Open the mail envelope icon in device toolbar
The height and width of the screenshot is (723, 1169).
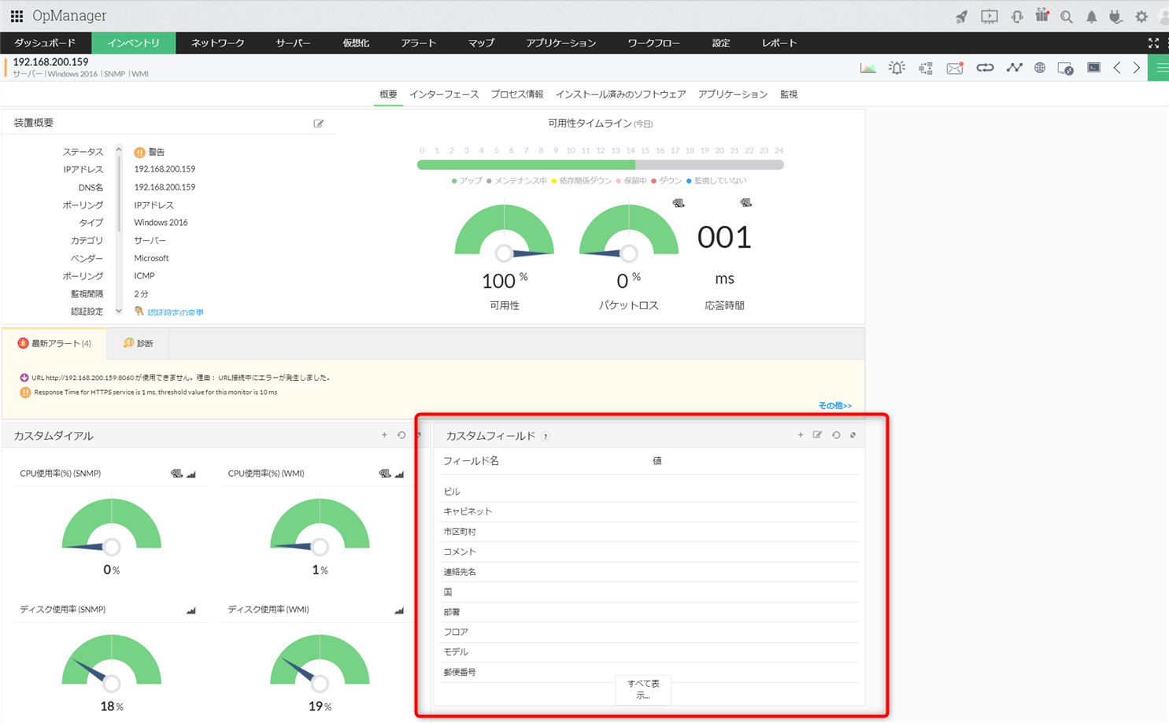coord(955,68)
